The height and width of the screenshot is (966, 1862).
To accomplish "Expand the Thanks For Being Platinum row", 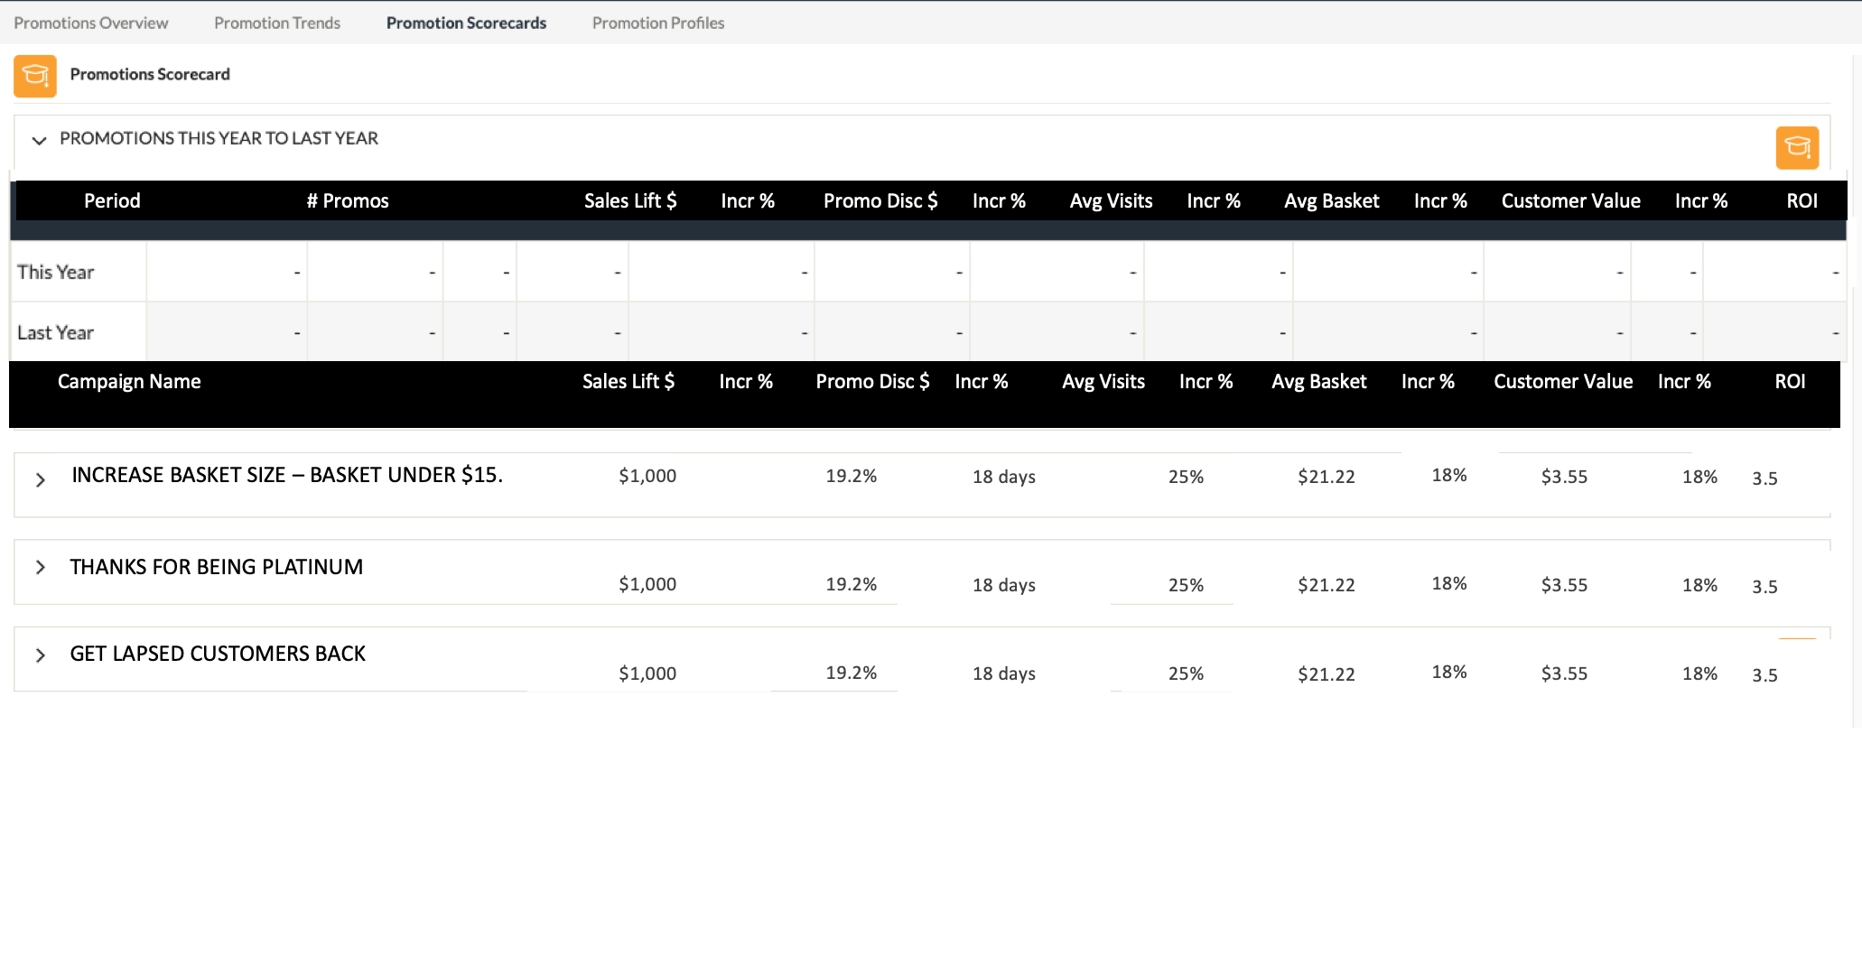I will pyautogui.click(x=41, y=567).
